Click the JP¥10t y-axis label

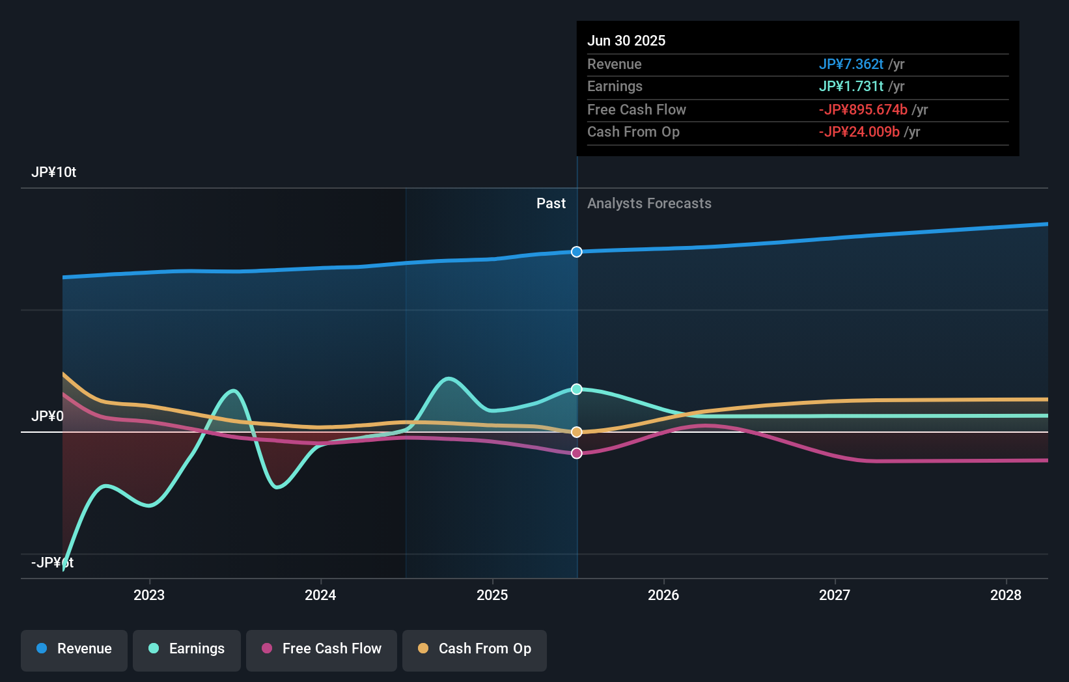pyautogui.click(x=54, y=172)
